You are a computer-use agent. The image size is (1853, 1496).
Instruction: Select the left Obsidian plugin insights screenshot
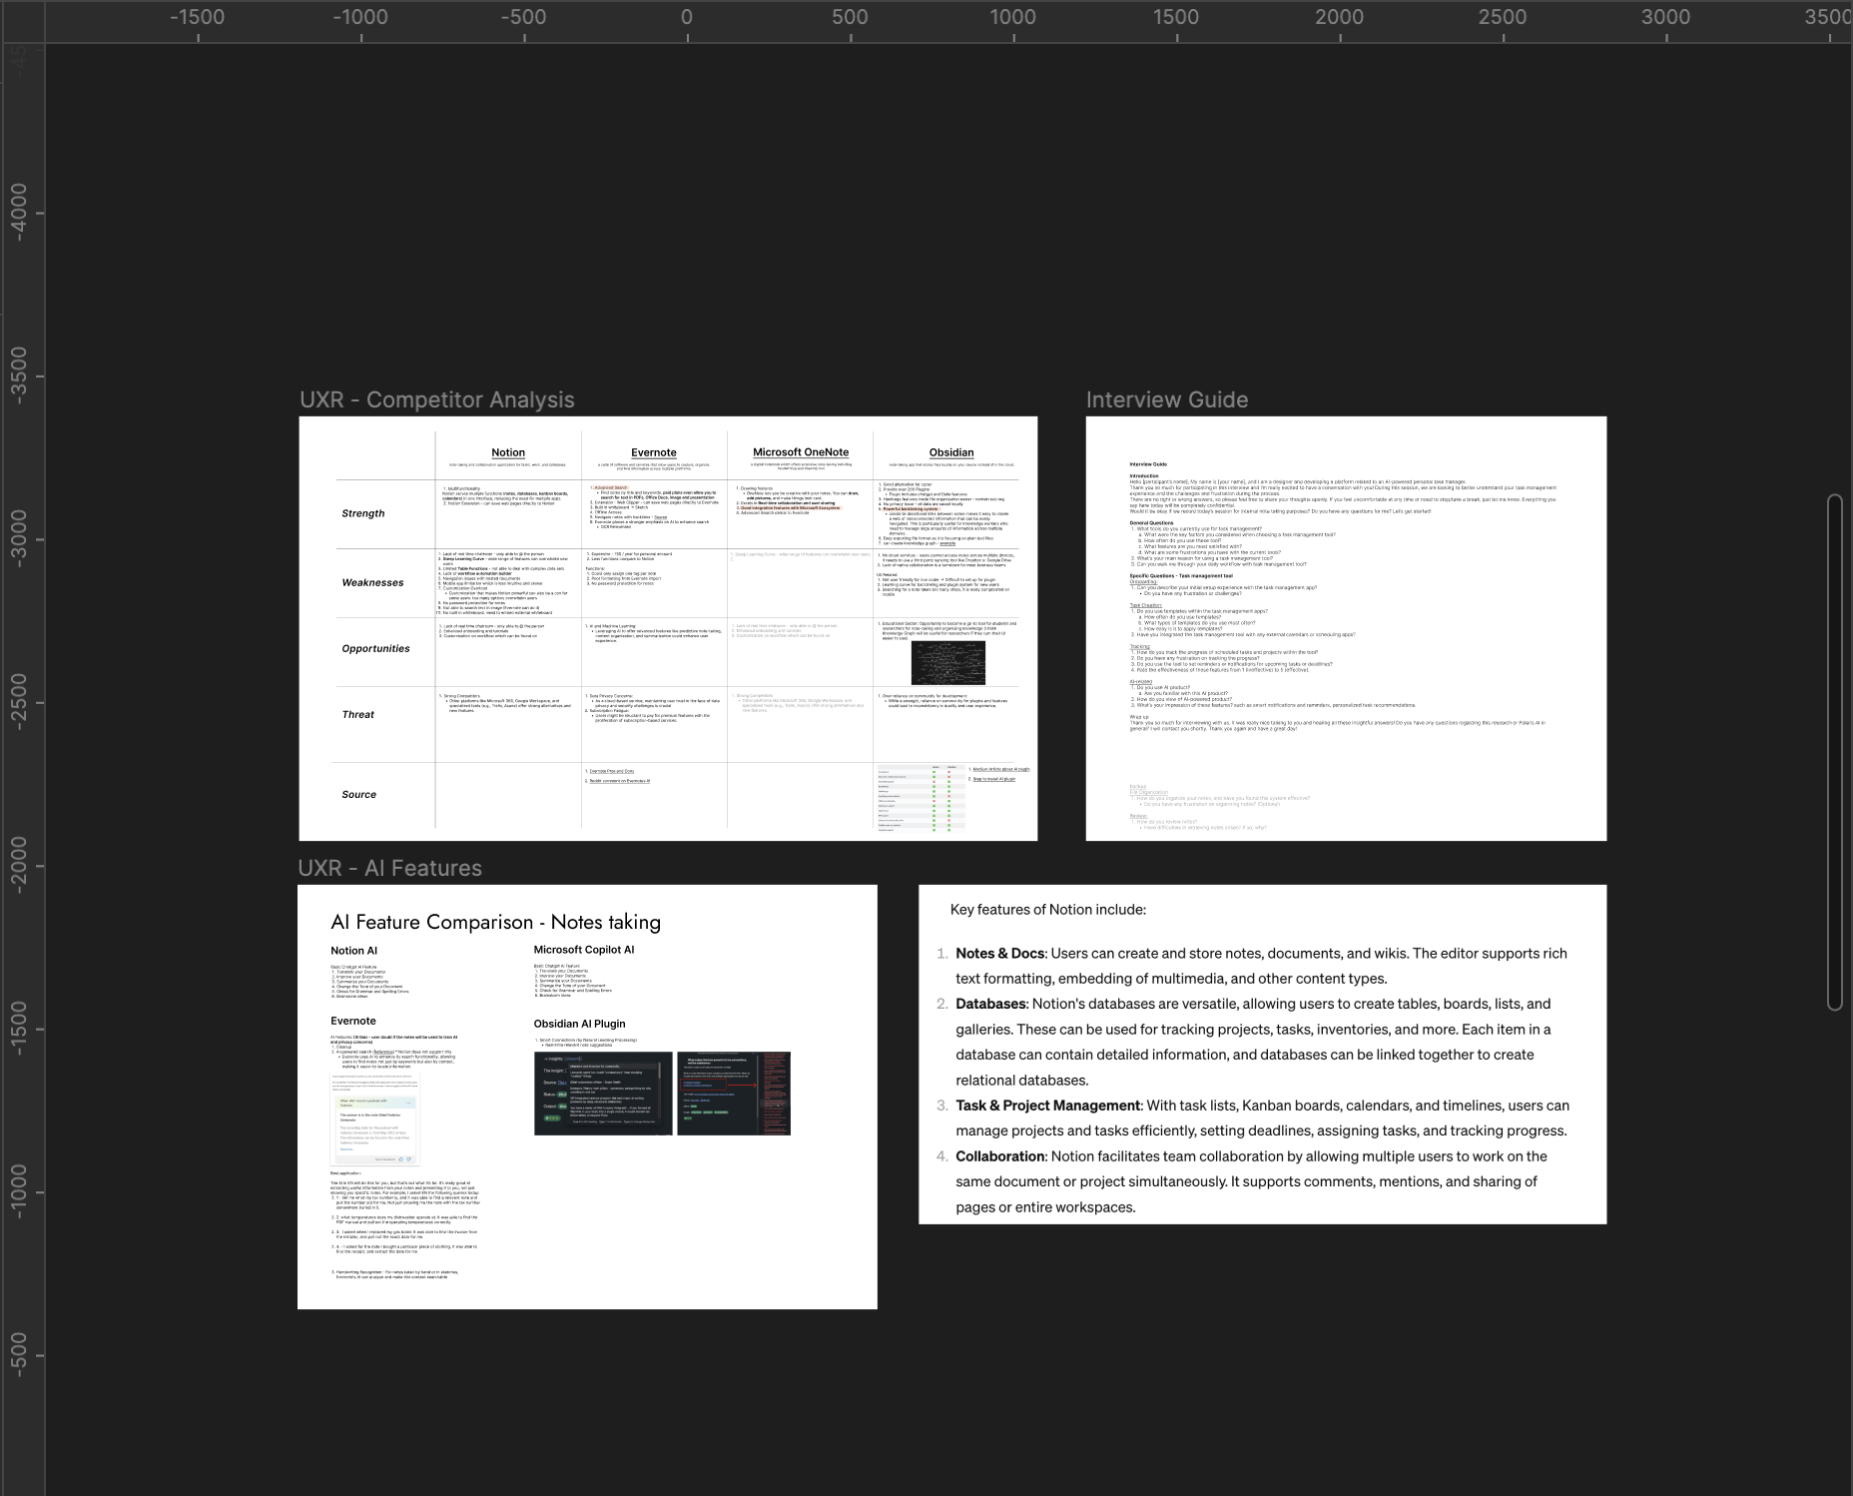603,1093
